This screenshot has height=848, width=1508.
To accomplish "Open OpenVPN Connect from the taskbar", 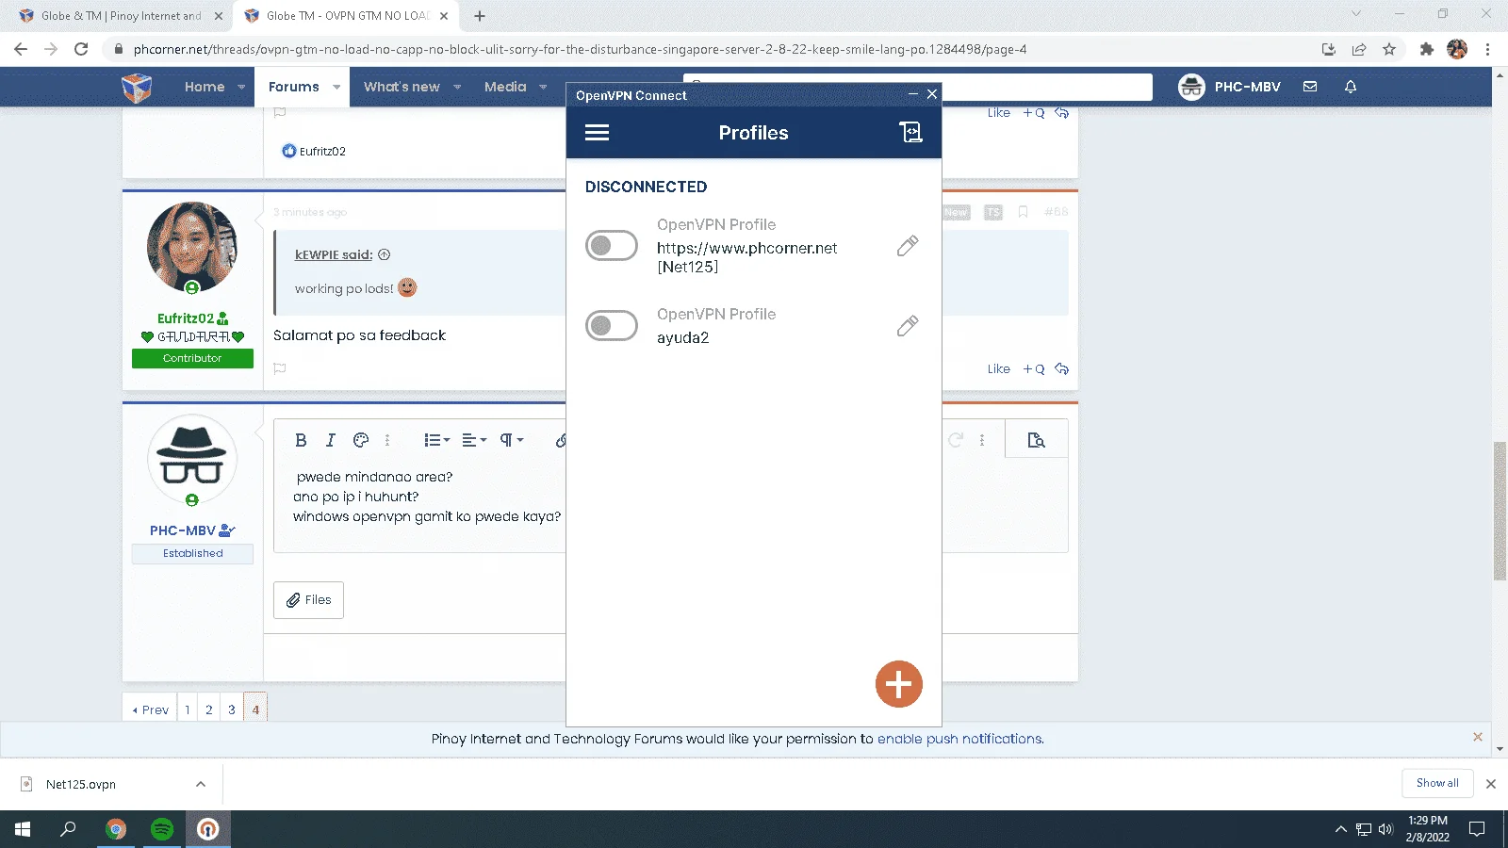I will 208,829.
